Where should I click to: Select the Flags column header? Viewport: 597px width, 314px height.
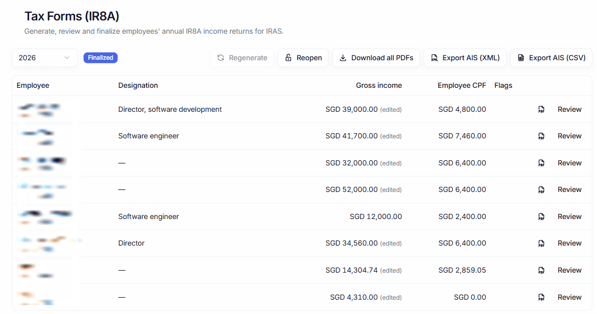[504, 86]
